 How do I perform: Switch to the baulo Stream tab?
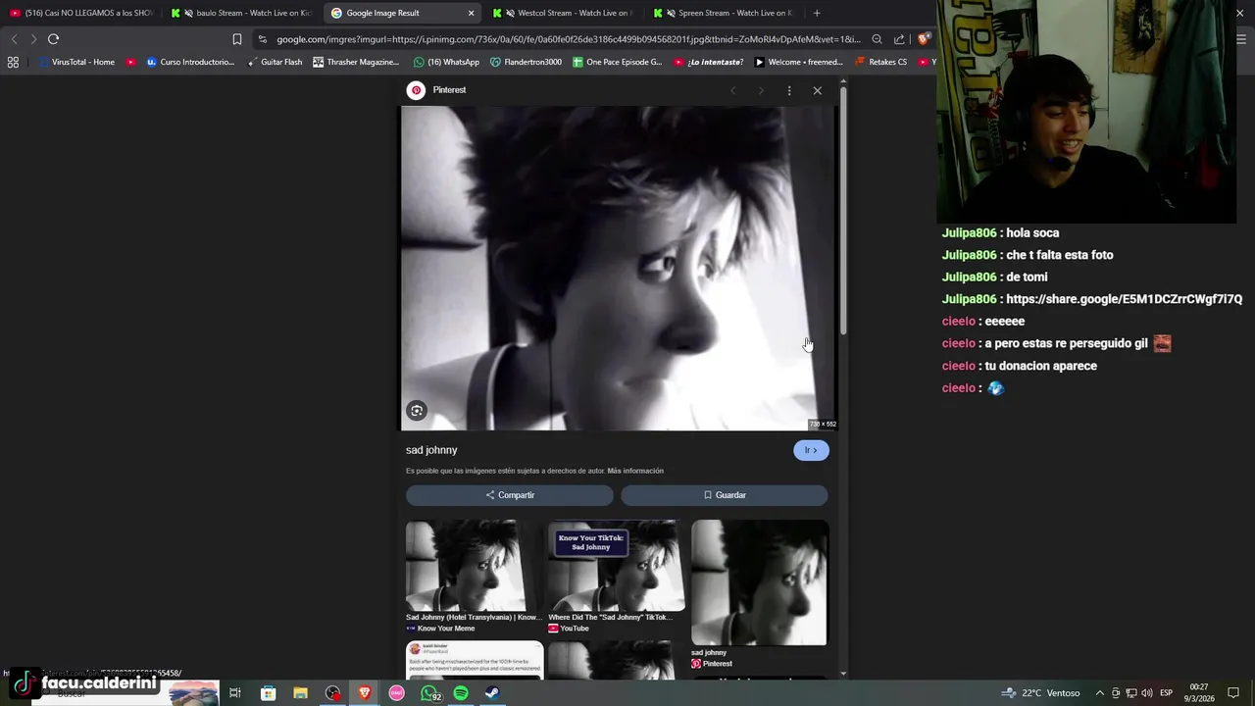(x=240, y=13)
